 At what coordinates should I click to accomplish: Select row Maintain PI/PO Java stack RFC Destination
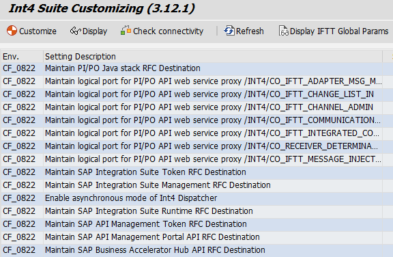pos(213,68)
